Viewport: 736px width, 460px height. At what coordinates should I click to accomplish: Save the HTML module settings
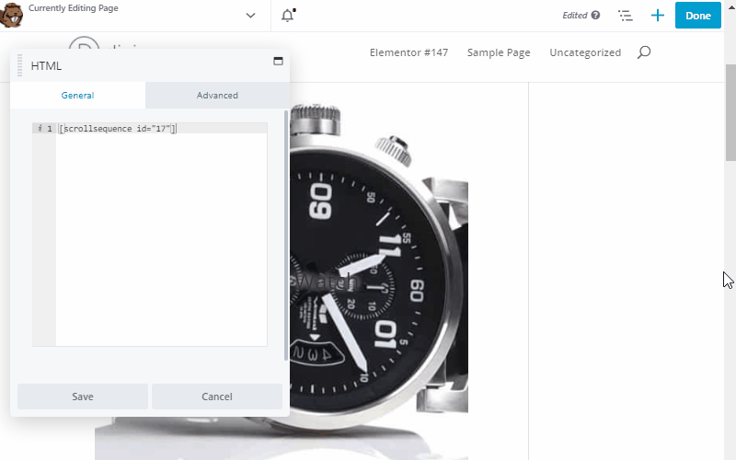83,397
